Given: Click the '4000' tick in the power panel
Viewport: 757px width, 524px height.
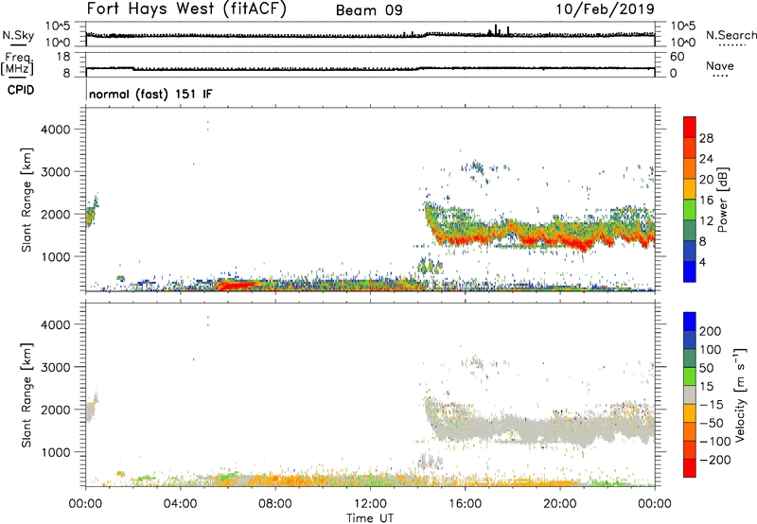Looking at the screenshot, I should [x=55, y=130].
